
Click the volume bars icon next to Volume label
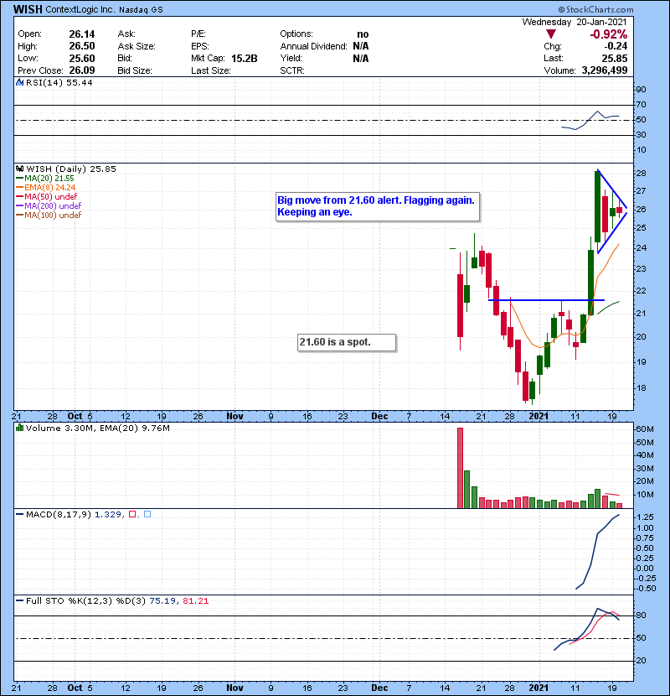pos(19,428)
